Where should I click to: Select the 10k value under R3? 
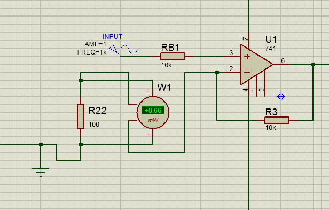point(270,128)
